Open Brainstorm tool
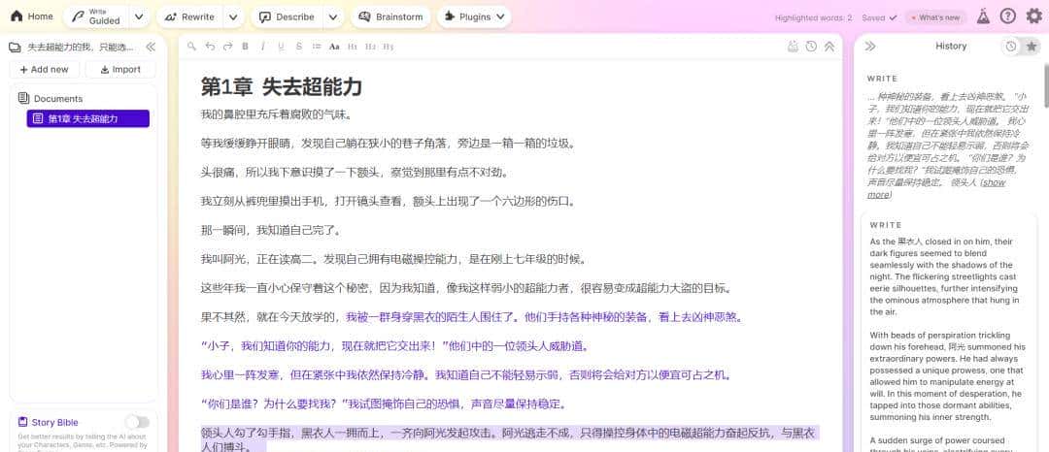This screenshot has height=452, width=1049. tap(390, 16)
